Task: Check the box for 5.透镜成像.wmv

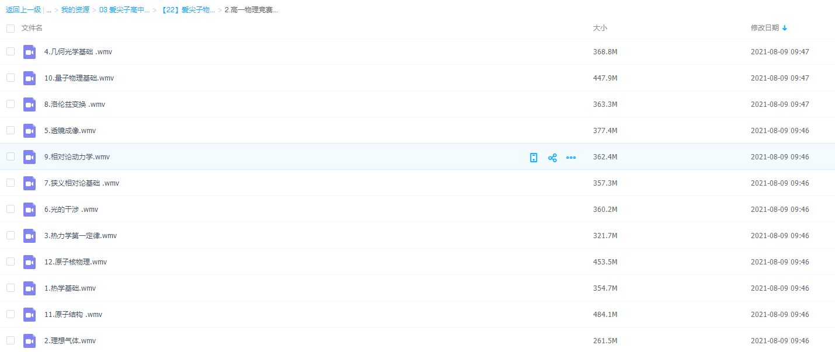Action: [x=11, y=130]
